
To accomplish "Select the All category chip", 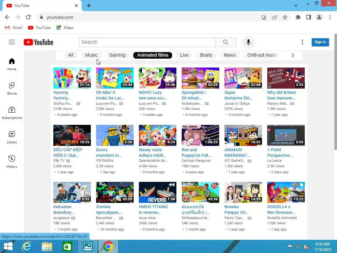I will click(x=71, y=55).
